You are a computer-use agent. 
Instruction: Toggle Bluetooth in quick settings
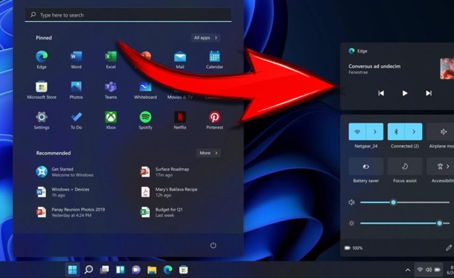pos(396,132)
